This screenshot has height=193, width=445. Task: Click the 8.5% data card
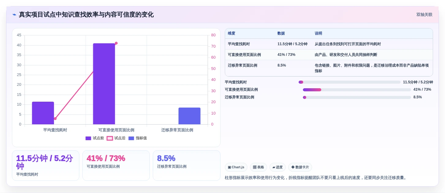pyautogui.click(x=187, y=166)
